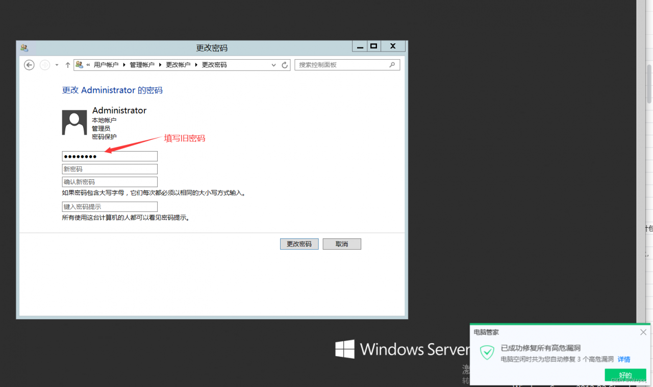Open the 详情 link in the popup
The width and height of the screenshot is (653, 387).
624,359
